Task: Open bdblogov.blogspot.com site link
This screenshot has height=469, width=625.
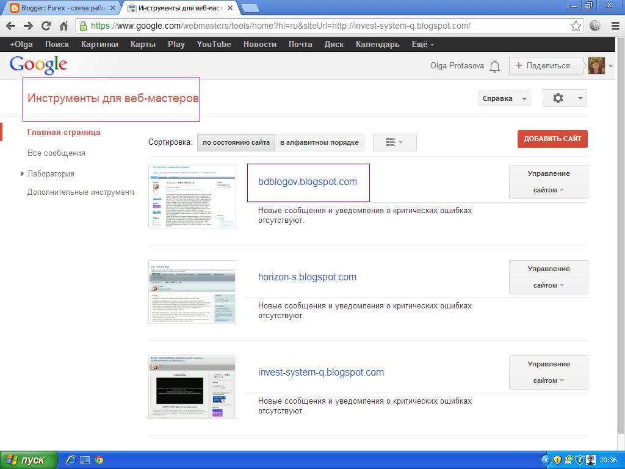Action: [308, 182]
